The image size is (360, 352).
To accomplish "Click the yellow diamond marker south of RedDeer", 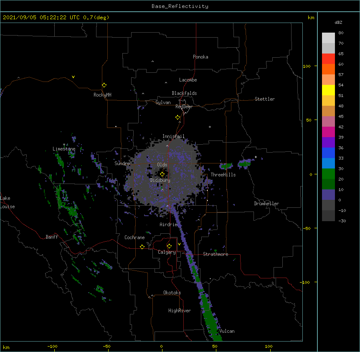I will pos(177,117).
